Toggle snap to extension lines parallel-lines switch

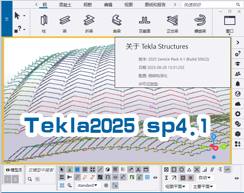pos(212,169)
